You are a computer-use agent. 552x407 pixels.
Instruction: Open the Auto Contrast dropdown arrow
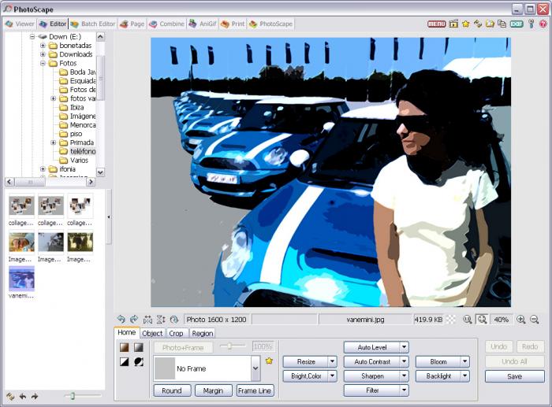coord(404,361)
